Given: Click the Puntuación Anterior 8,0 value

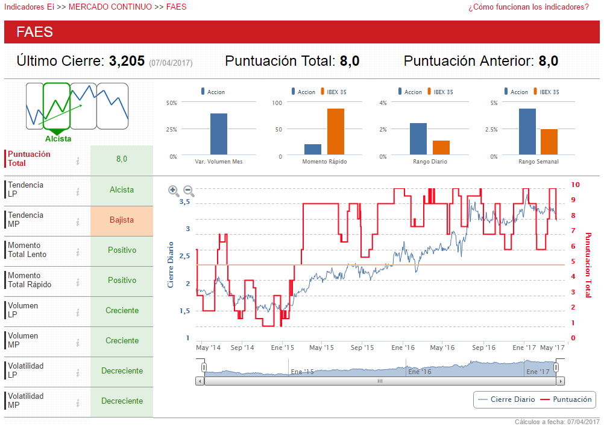Looking at the screenshot, I should 548,61.
